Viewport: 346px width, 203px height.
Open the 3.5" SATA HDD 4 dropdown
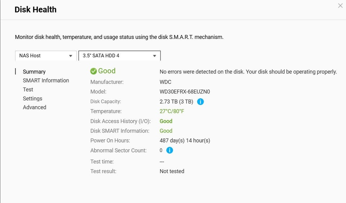[x=120, y=55]
